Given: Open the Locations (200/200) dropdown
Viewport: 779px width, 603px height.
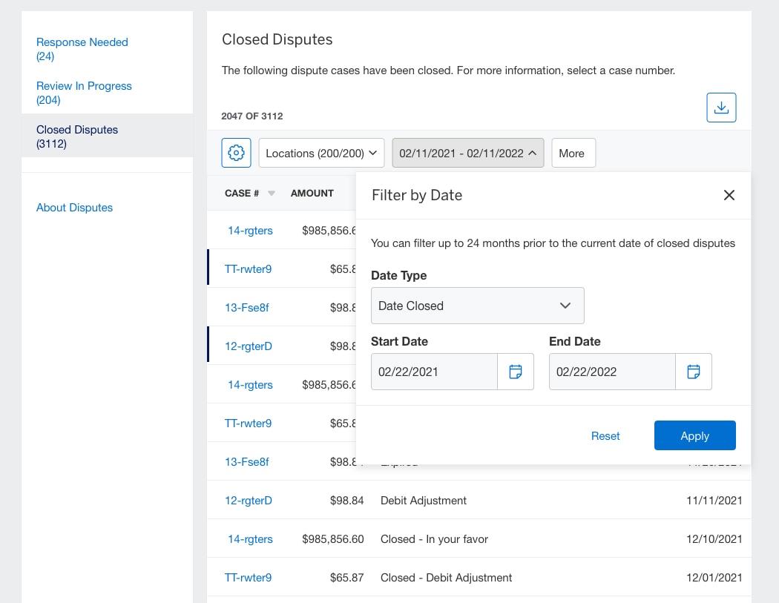Looking at the screenshot, I should [321, 153].
